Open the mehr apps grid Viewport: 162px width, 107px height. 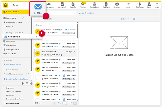pos(128,5)
